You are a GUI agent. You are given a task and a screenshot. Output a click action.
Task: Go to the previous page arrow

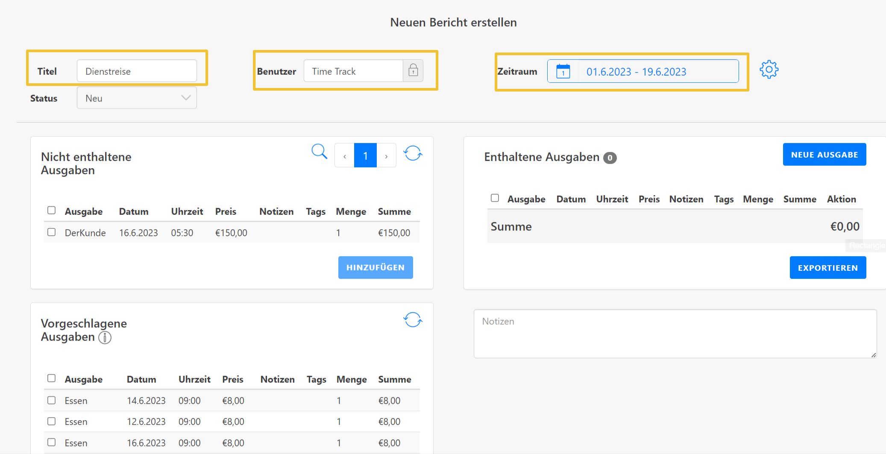point(345,156)
